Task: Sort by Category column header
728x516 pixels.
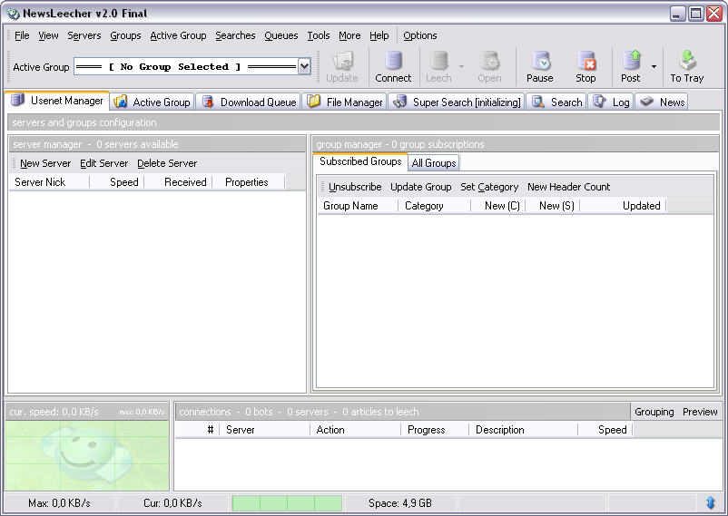Action: 435,206
